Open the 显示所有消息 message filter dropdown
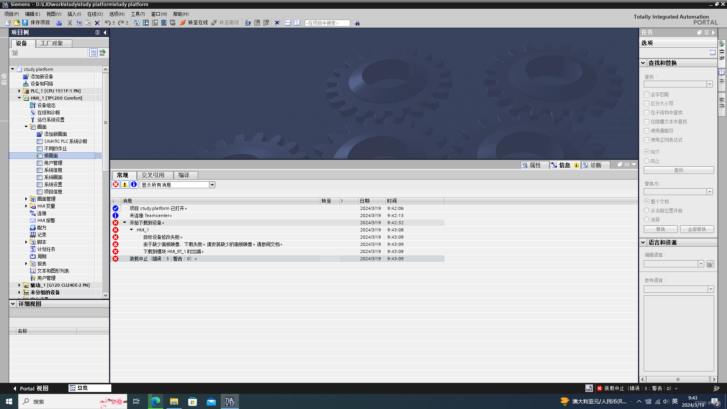This screenshot has height=409, width=727. tap(212, 185)
